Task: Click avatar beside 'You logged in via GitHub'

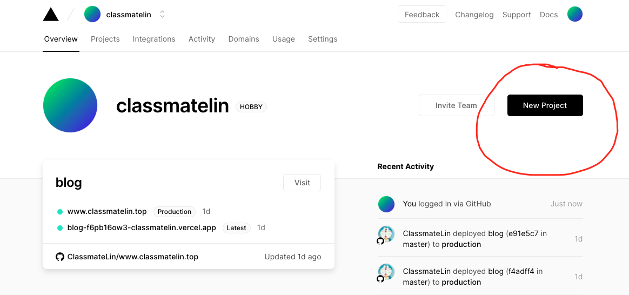Action: 386,204
